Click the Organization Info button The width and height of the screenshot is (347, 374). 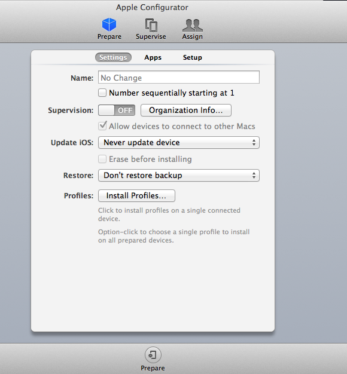(186, 110)
